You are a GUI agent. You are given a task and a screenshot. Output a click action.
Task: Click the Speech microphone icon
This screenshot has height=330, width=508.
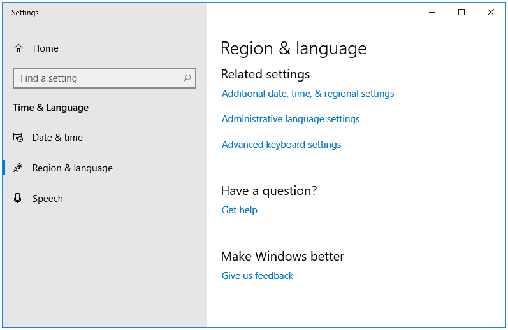tap(18, 198)
